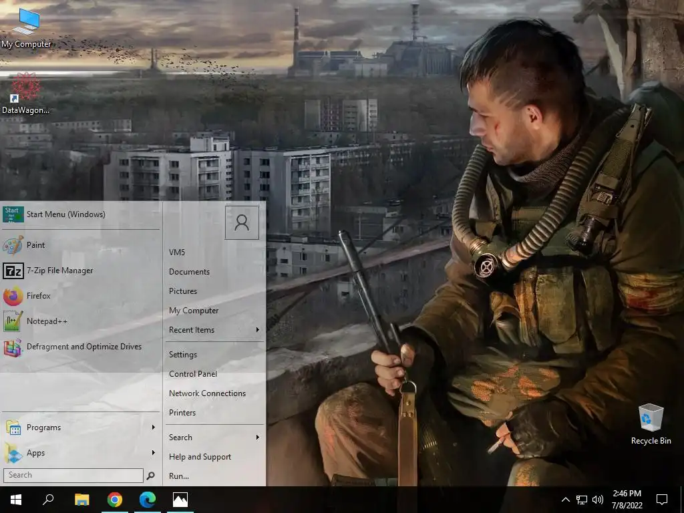684x513 pixels.
Task: Open Photos app on taskbar
Action: pos(180,500)
